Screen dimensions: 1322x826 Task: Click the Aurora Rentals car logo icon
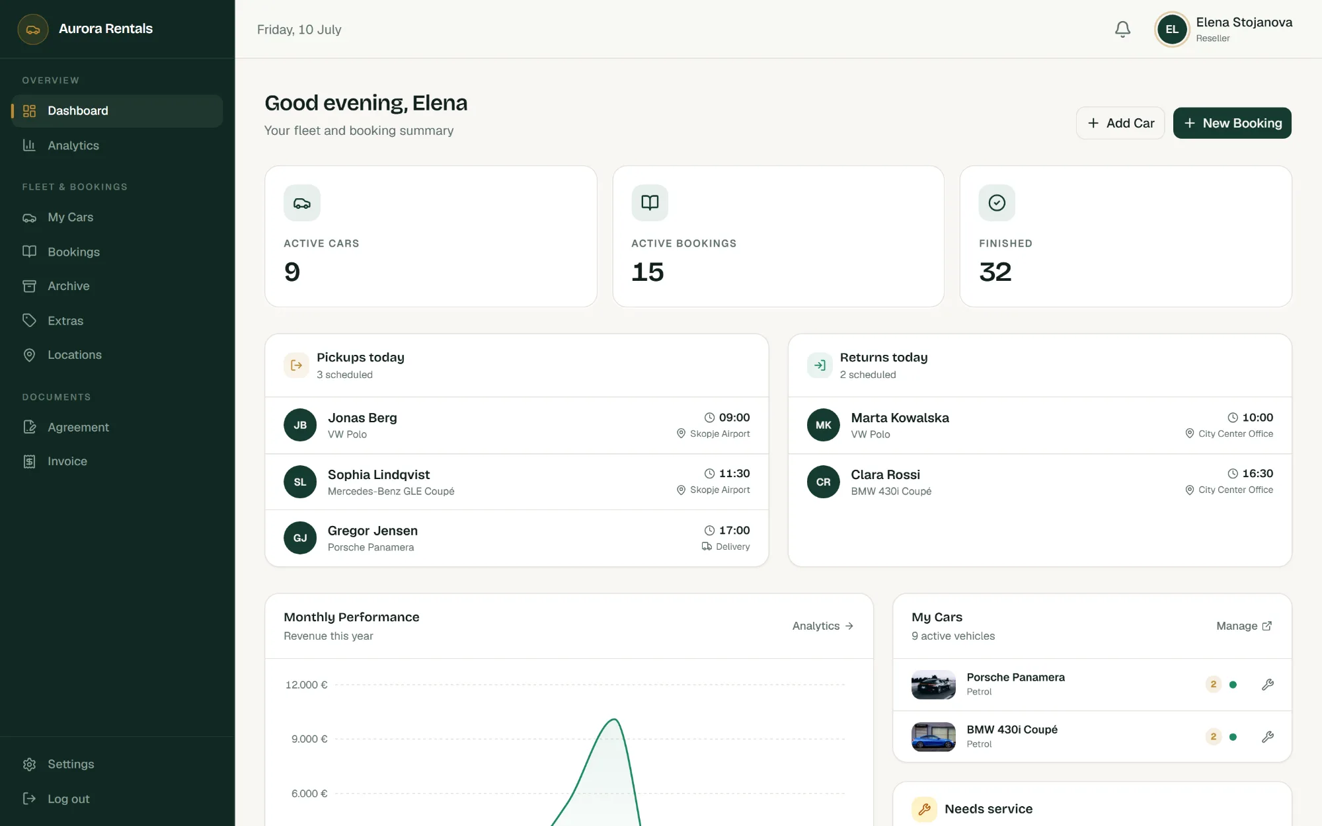[33, 29]
